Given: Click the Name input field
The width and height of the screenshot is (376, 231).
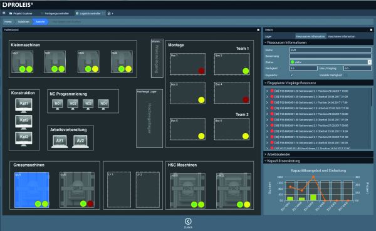Looking at the screenshot, I should pos(330,50).
